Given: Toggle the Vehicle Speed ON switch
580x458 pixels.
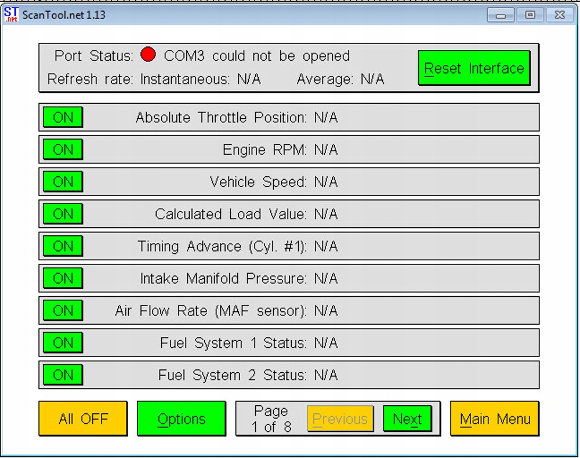Looking at the screenshot, I should point(63,182).
